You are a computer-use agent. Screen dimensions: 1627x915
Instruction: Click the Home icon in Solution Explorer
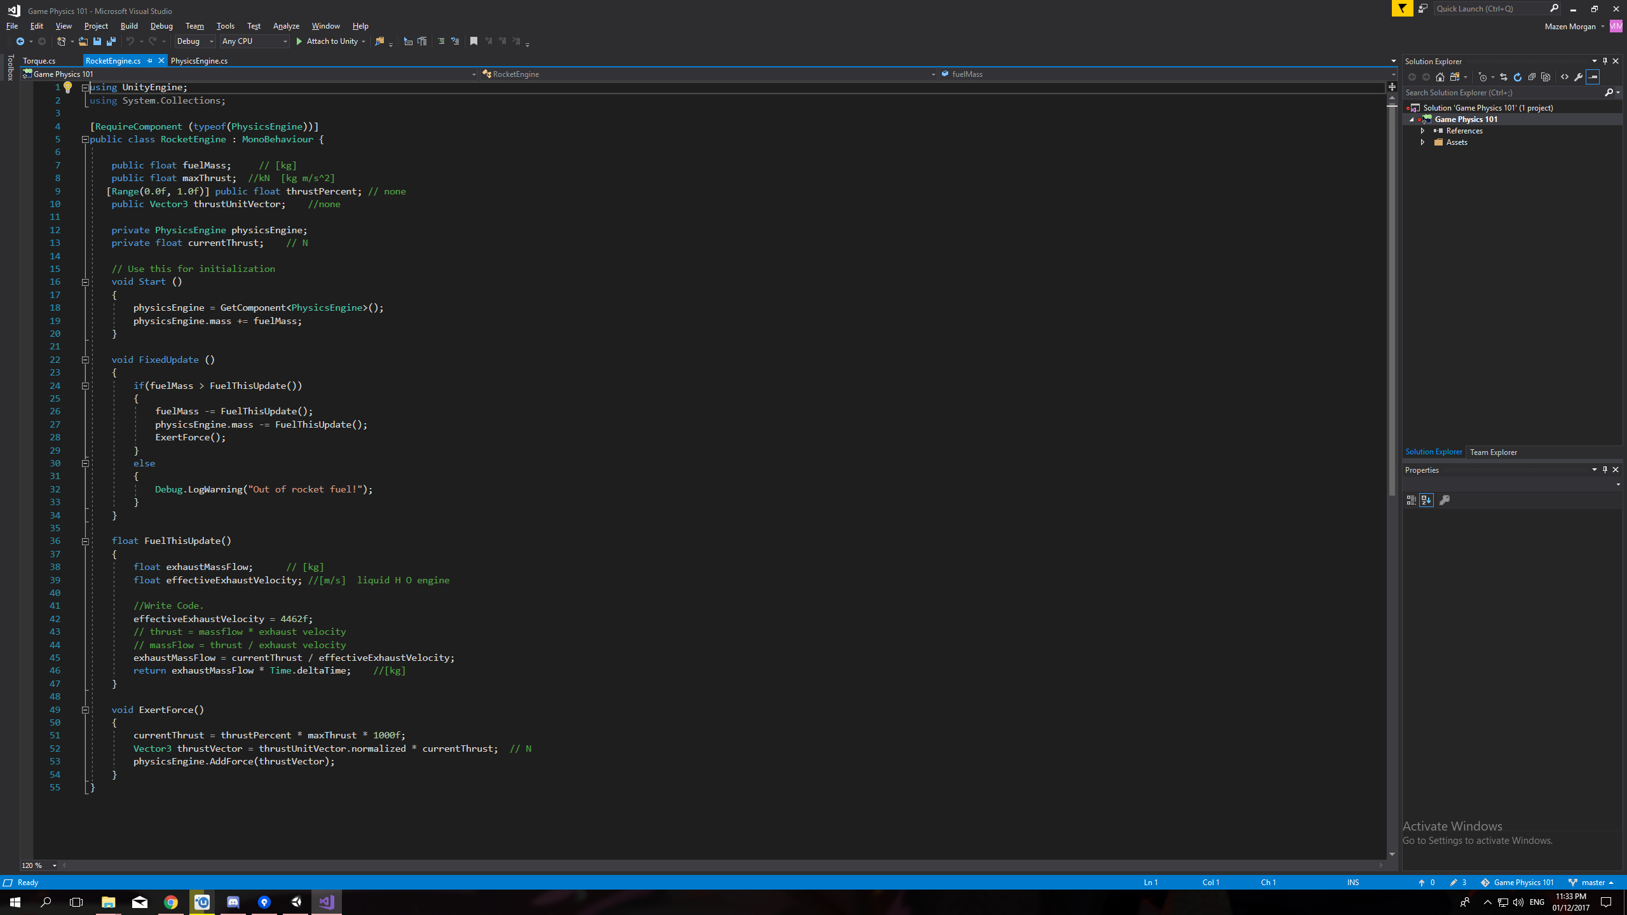(1440, 77)
